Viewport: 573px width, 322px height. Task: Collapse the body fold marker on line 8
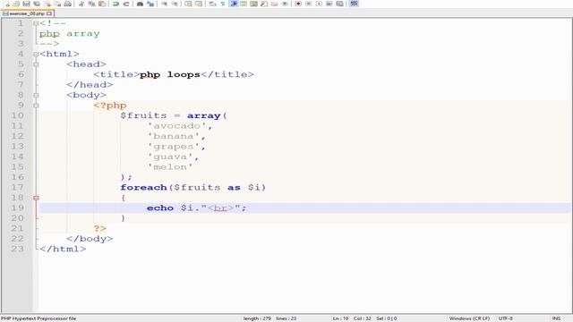click(x=36, y=96)
